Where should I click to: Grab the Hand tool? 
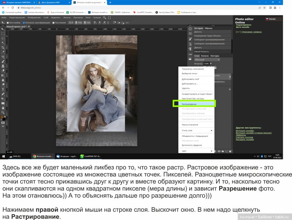3,107
